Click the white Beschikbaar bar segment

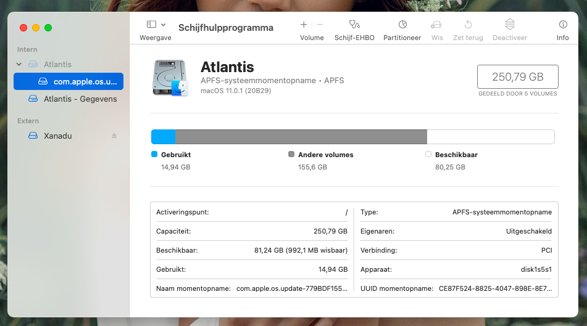pos(491,137)
